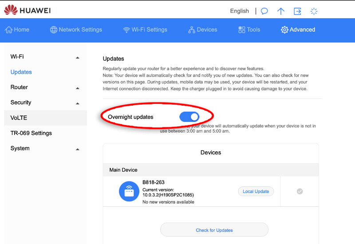Click the Wi-Fi Settings signal icon

(x=126, y=30)
